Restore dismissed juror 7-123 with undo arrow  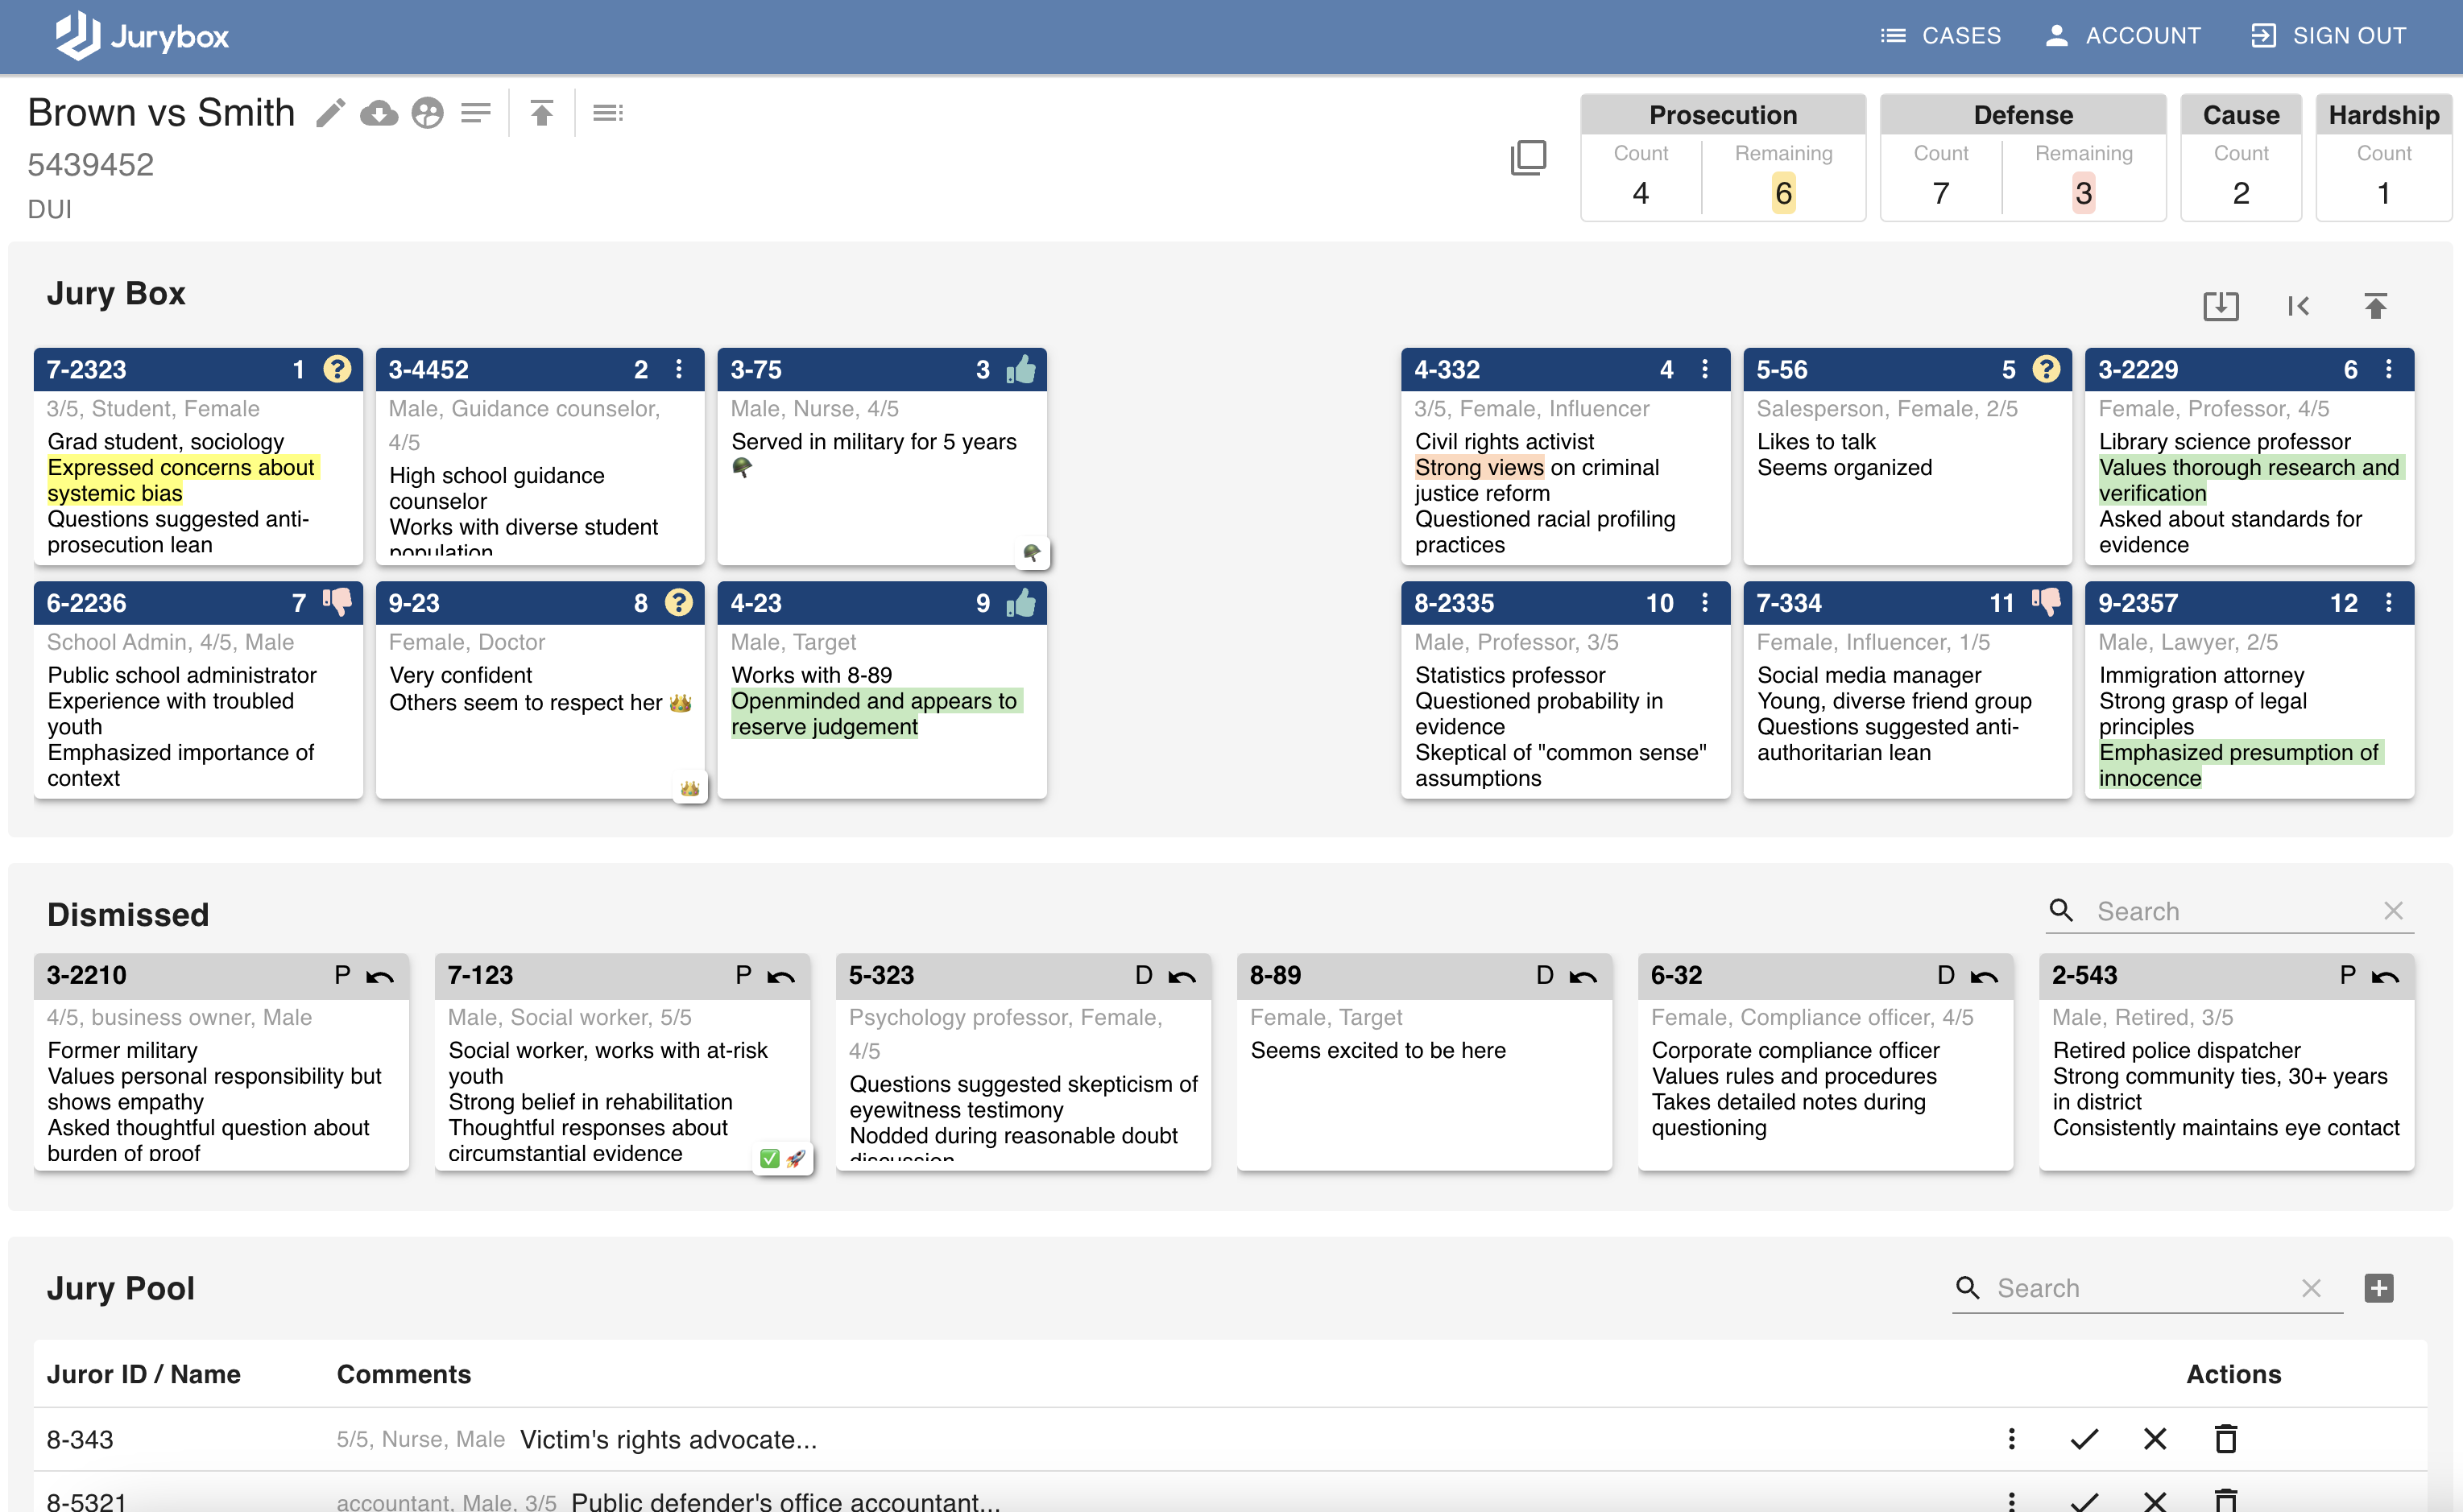(781, 976)
